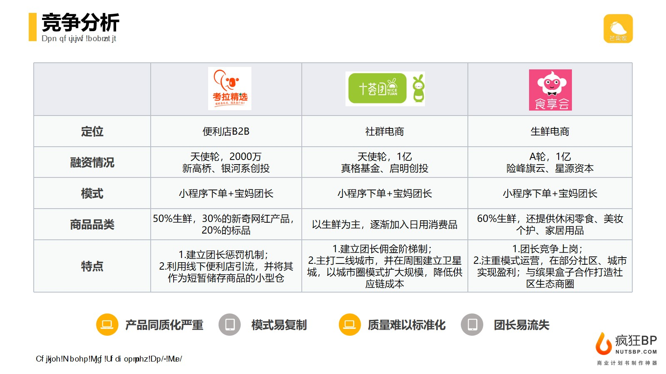The height and width of the screenshot is (374, 666).
Task: Click the 模式易复制 label
Action: tap(279, 325)
